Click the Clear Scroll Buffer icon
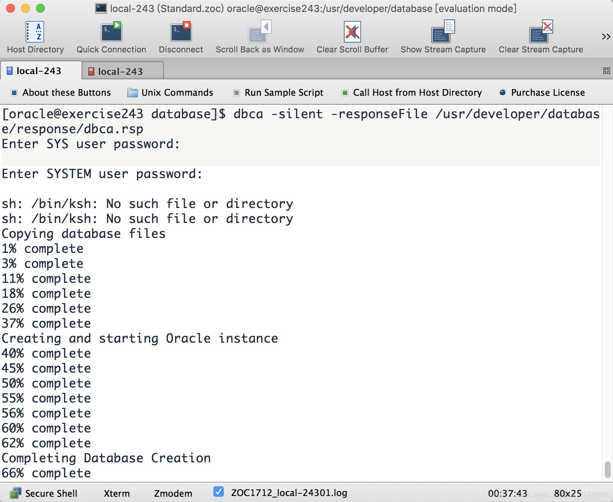The image size is (613, 502). 352,32
